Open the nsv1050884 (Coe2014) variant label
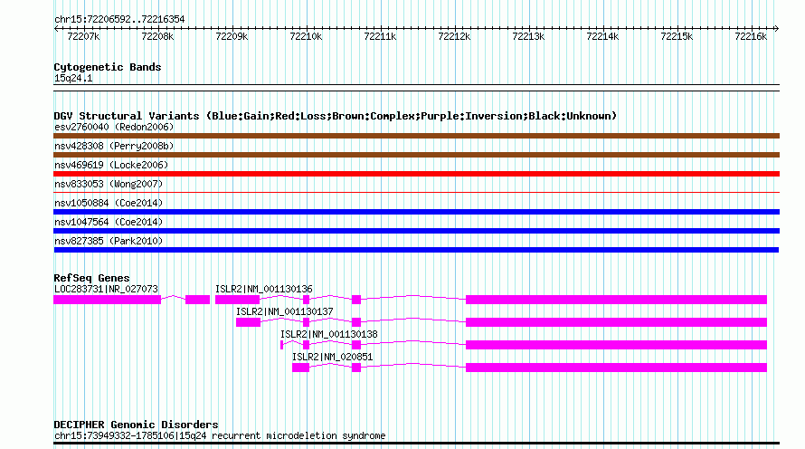The width and height of the screenshot is (805, 449). click(x=109, y=203)
